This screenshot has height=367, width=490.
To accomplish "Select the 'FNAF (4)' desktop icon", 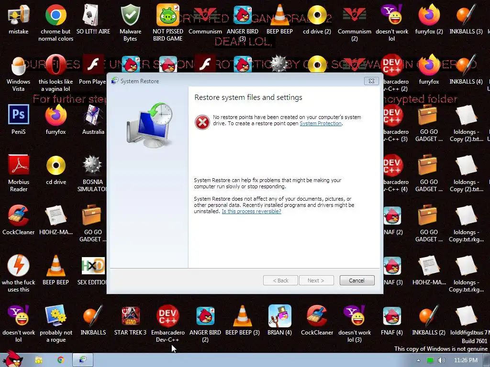I will [x=391, y=320].
